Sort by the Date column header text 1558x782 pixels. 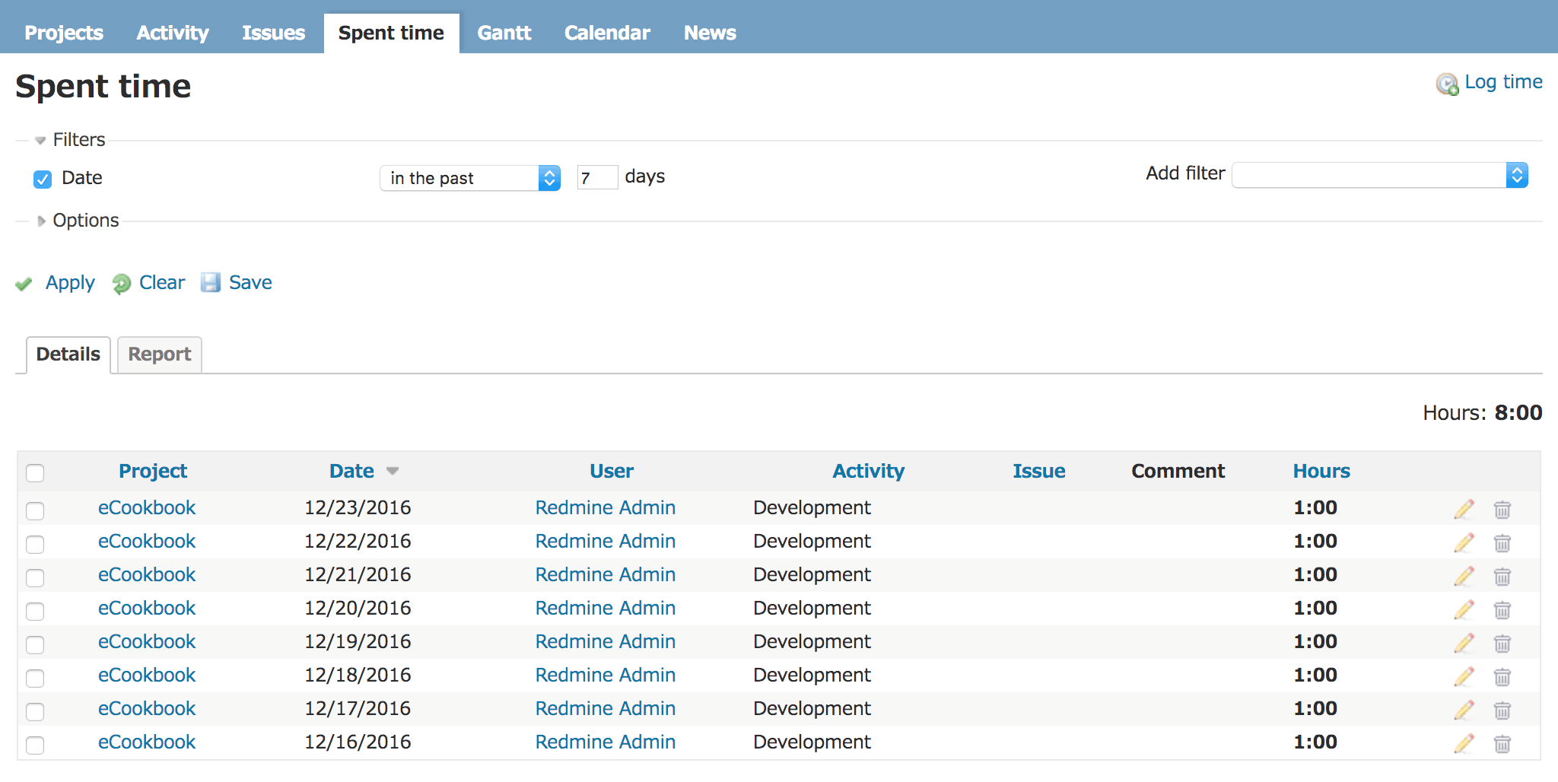click(351, 472)
